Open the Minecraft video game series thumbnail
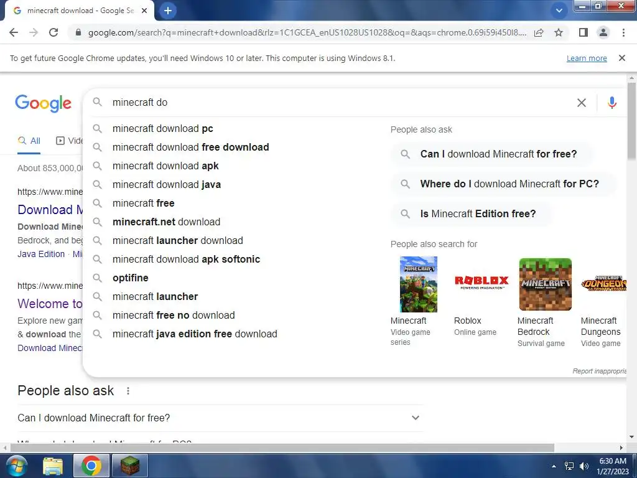 coord(419,284)
